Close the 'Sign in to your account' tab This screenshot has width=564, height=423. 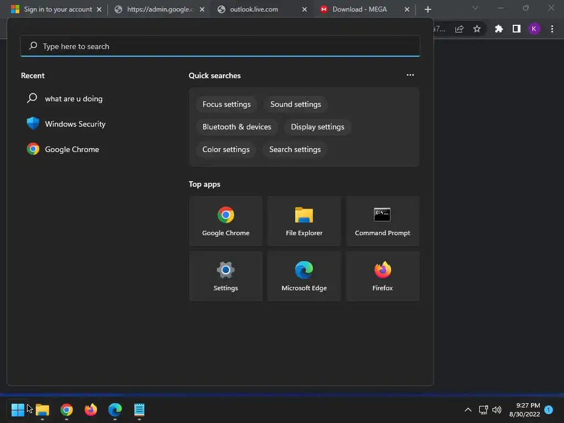99,9
